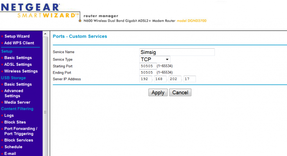View the Logs page
287x156 pixels.
[x=9, y=116]
